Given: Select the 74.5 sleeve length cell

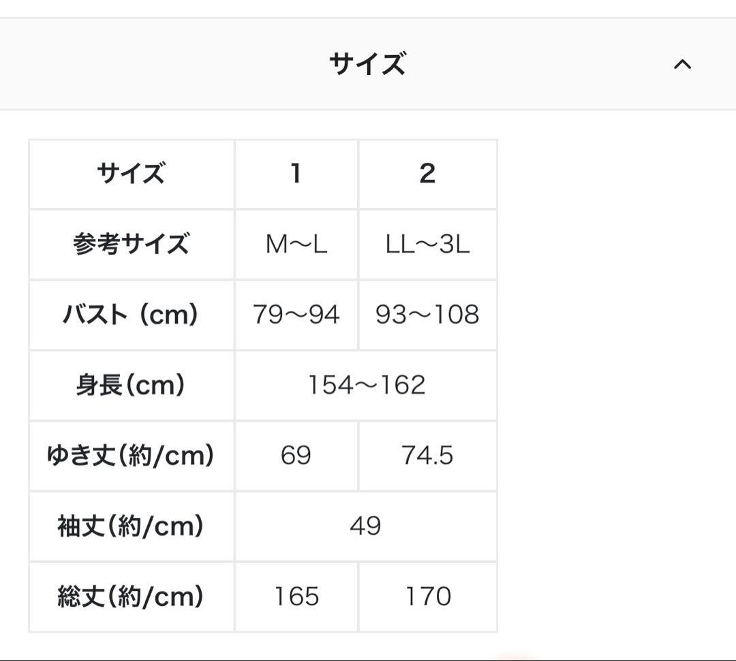Looking at the screenshot, I should point(427,456).
